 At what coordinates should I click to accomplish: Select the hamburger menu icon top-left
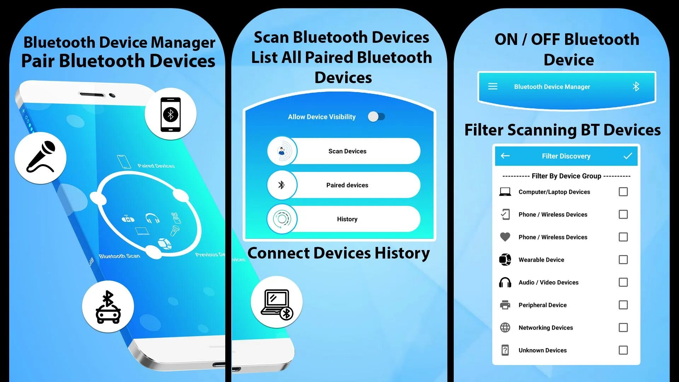(x=493, y=86)
